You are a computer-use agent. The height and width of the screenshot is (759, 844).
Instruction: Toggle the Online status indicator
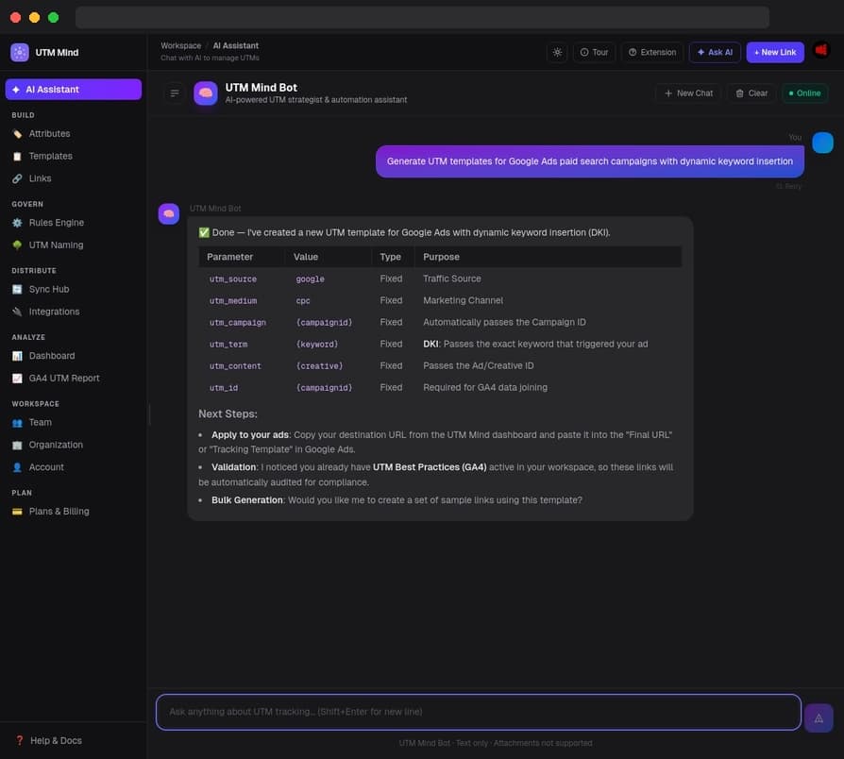(x=803, y=93)
